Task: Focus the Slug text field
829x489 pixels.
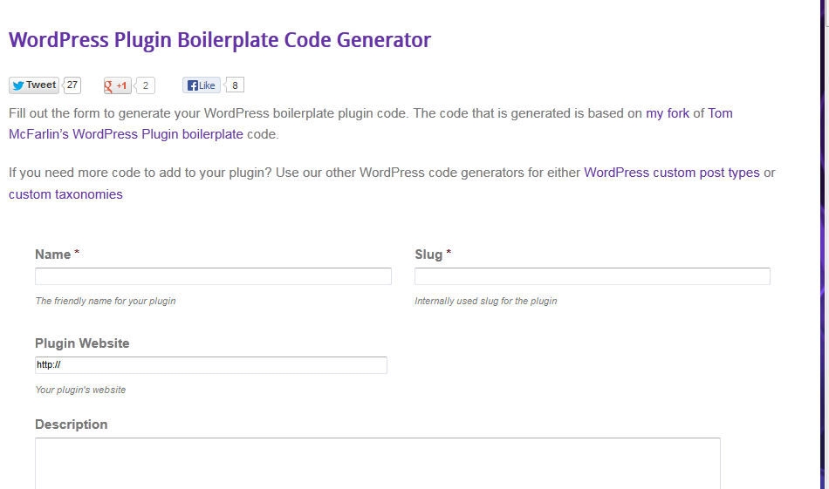Action: (593, 276)
